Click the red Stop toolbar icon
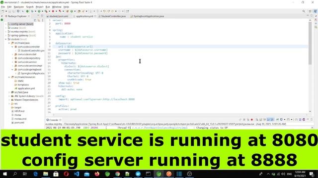Image resolution: width=318 pixels, height=178 pixels. pyautogui.click(x=53, y=11)
